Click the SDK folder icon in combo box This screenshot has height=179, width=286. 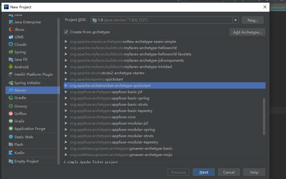[95, 20]
